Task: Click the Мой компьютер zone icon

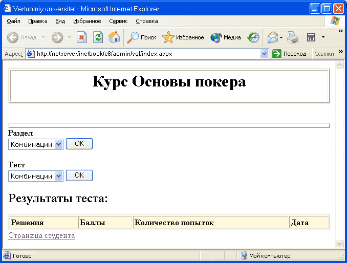Action: tap(244, 255)
